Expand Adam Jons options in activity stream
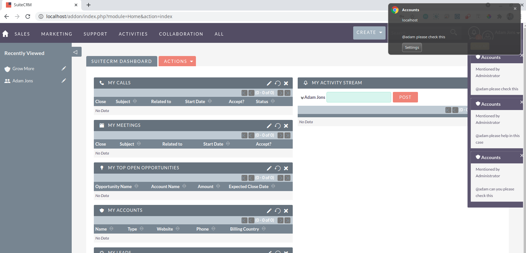The height and width of the screenshot is (253, 526). tap(302, 98)
